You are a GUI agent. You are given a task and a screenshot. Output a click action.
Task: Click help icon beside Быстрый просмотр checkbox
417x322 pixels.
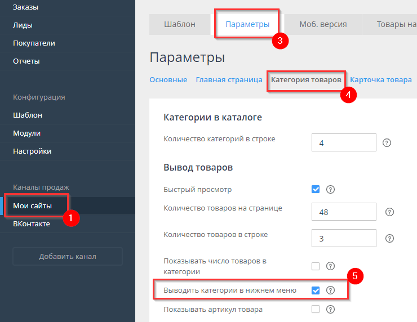click(331, 189)
